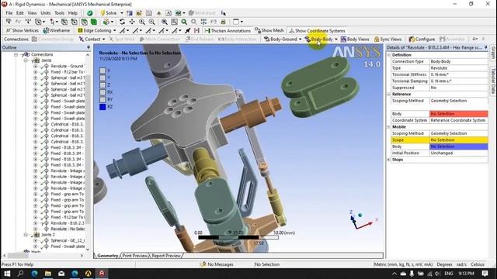Select the Spherical - GE_12 joint in tree
Viewport: 497px width, 279px height.
[x=68, y=240]
